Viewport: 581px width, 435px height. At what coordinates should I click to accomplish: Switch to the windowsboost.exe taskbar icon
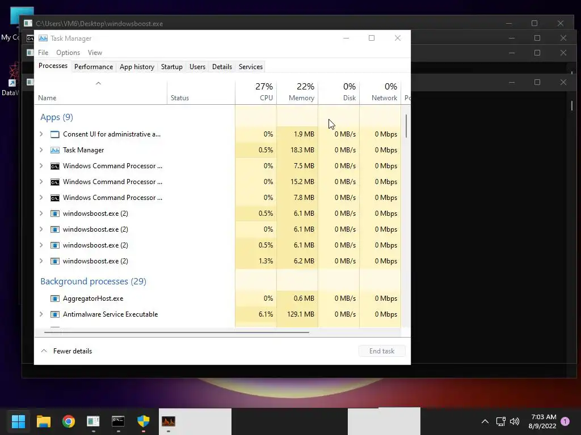(94, 421)
